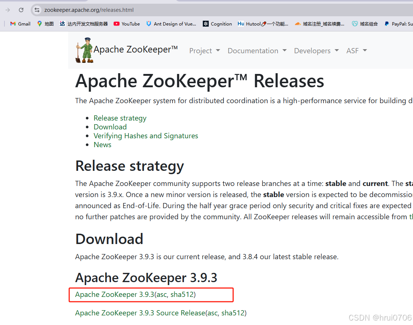
Task: Click the large "Download" section heading
Action: pos(109,239)
